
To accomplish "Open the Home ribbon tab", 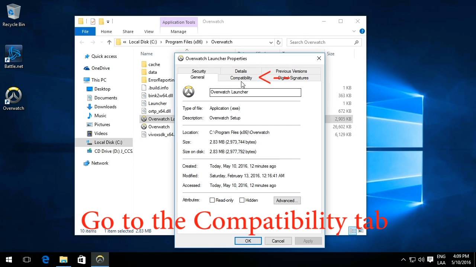I will point(106,32).
